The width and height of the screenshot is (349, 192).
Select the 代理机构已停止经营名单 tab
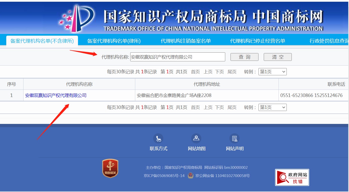pyautogui.click(x=258, y=41)
